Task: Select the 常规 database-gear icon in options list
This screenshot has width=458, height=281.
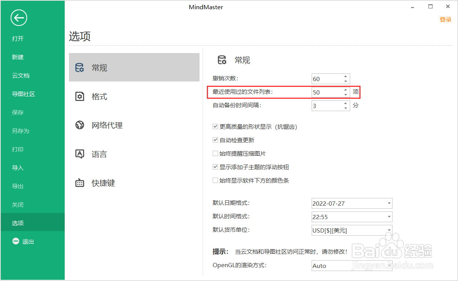Action: tap(79, 68)
